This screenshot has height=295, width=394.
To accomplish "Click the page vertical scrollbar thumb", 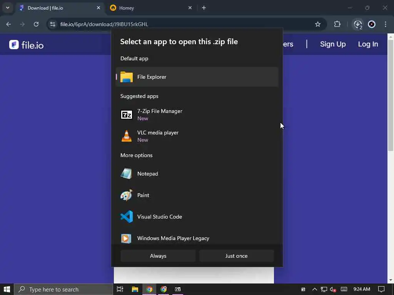I will (391, 95).
